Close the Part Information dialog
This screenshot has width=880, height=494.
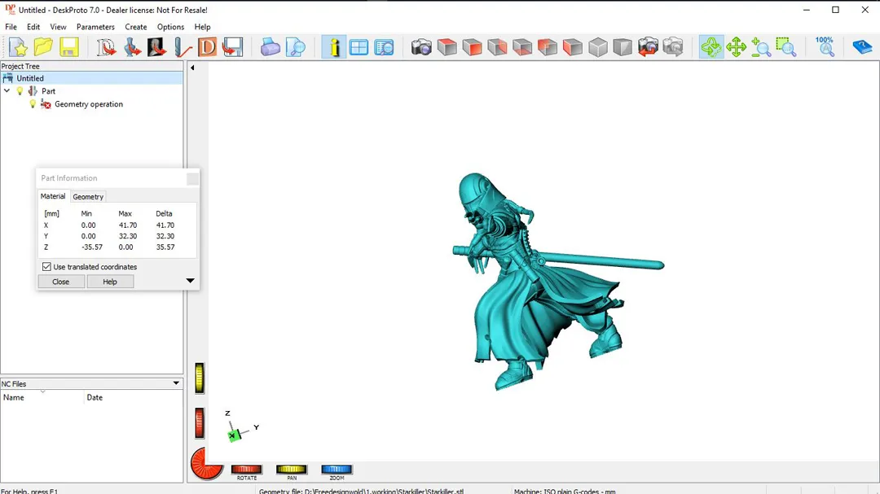click(x=60, y=282)
